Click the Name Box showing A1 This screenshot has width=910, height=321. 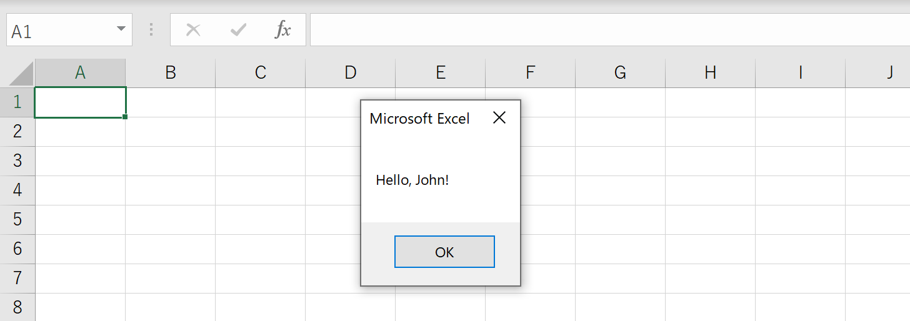[x=69, y=30]
